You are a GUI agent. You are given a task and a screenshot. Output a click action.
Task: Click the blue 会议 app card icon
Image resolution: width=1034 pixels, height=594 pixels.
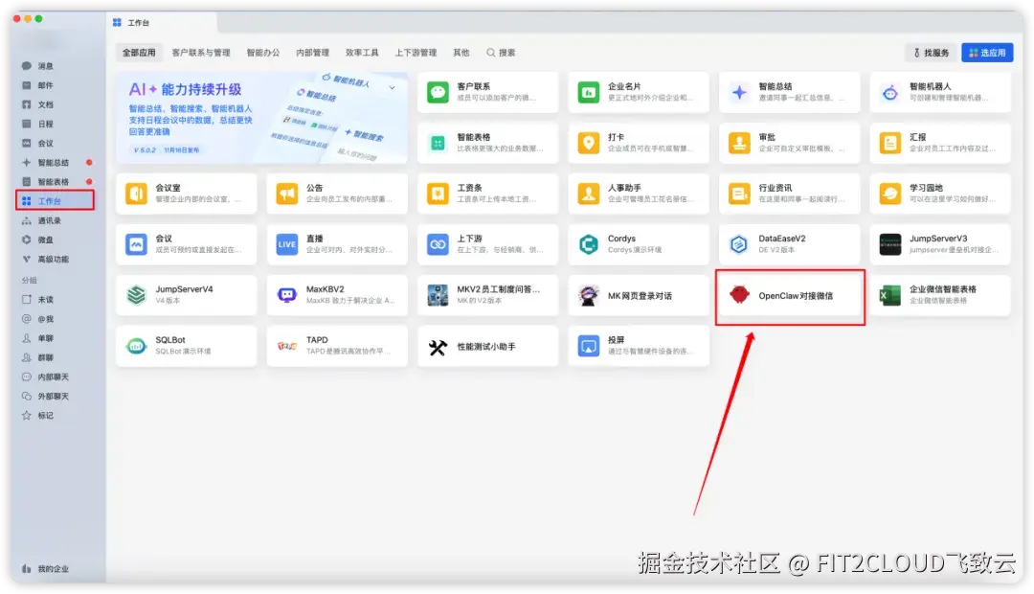[x=136, y=244]
